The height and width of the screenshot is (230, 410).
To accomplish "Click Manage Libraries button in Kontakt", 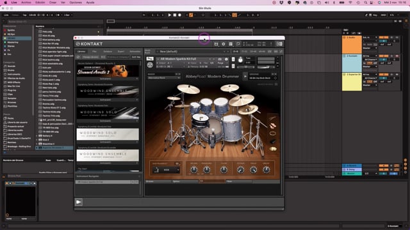I will coord(91,57).
